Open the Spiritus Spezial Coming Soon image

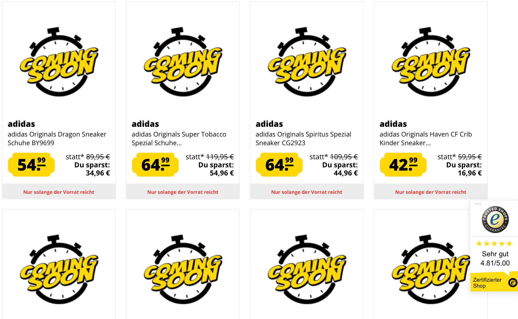tap(307, 62)
